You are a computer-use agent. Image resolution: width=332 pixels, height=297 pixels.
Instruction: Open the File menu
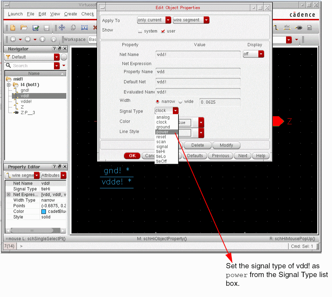(31, 14)
